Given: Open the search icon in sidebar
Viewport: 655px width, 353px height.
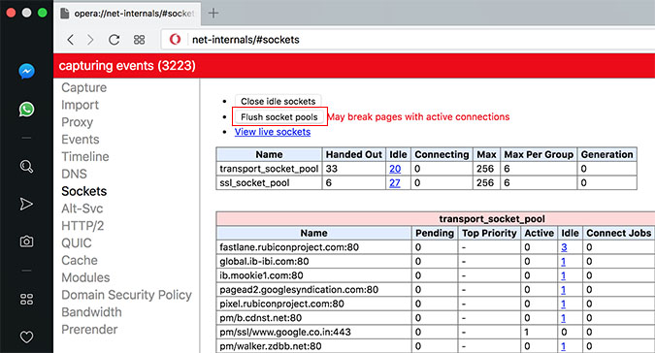Looking at the screenshot, I should pyautogui.click(x=26, y=167).
